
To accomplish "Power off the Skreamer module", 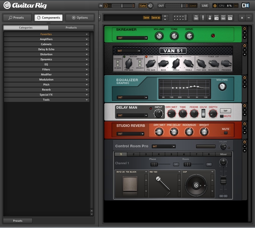I will coord(245,28).
